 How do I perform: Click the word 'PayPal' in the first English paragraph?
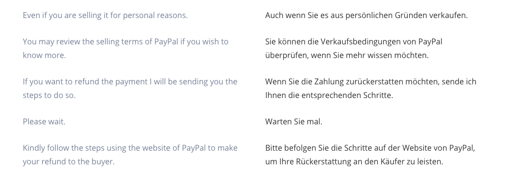pyautogui.click(x=166, y=41)
